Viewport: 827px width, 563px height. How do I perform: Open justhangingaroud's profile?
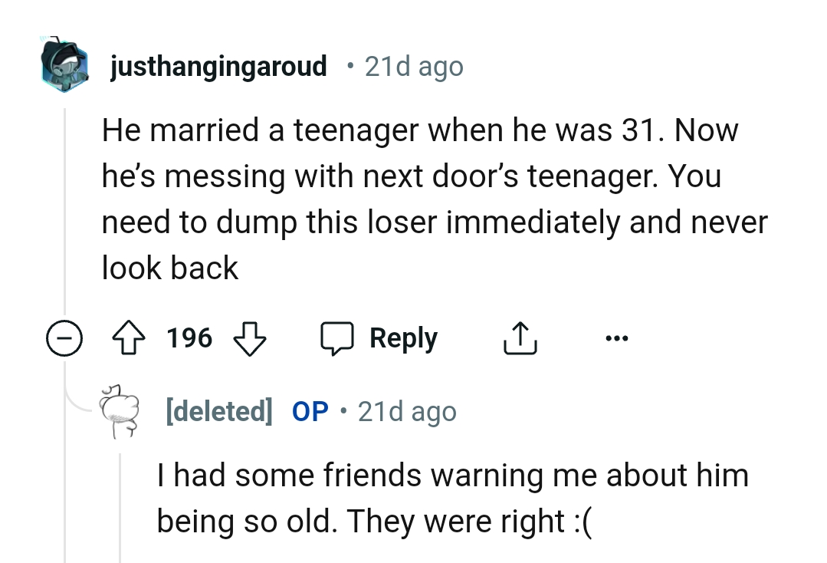coord(217,67)
